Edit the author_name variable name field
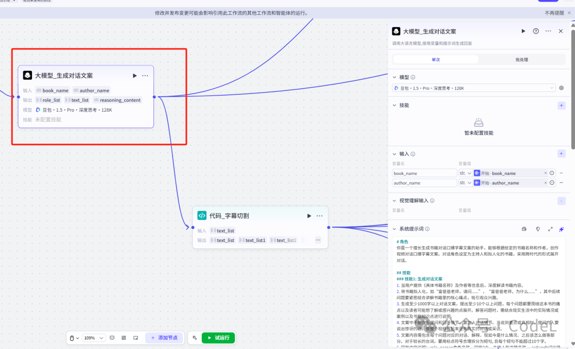This screenshot has height=349, width=575. pyautogui.click(x=424, y=182)
